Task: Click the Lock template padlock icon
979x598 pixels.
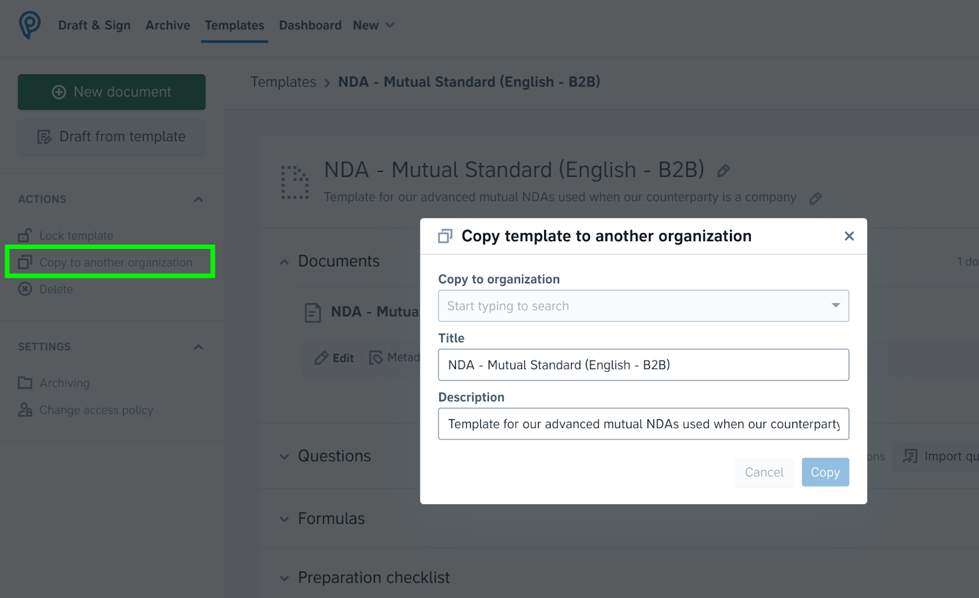Action: coord(24,235)
